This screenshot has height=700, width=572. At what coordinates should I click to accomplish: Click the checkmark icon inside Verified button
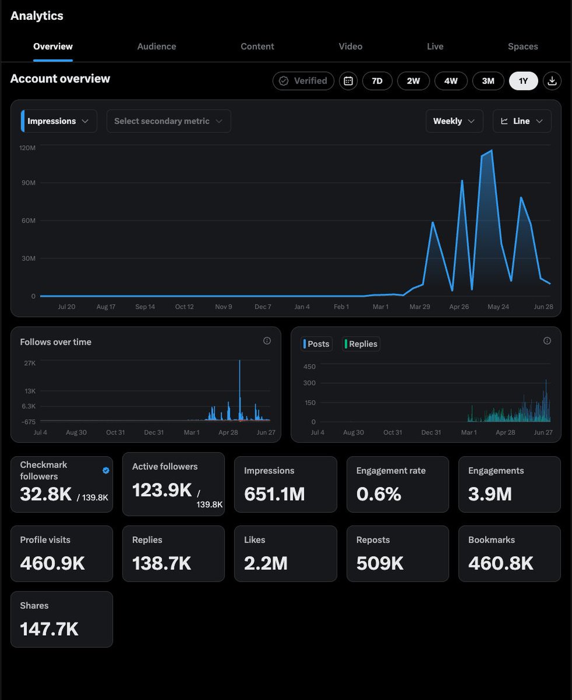click(284, 81)
